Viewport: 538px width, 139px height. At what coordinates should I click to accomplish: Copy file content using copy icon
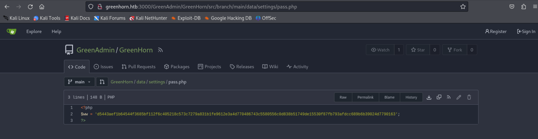439,97
